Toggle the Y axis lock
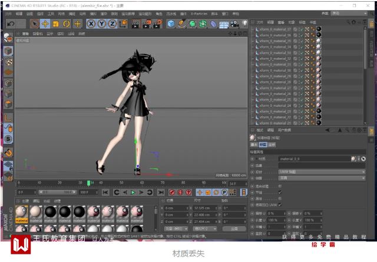This screenshot has width=377, height=262. click(101, 23)
